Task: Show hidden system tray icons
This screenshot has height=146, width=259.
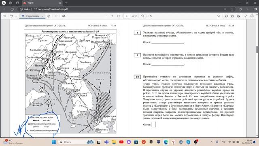Action: click(212, 142)
